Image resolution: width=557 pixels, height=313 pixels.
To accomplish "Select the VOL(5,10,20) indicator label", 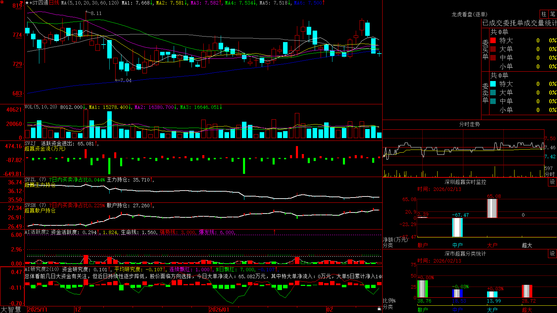I will 41,107.
